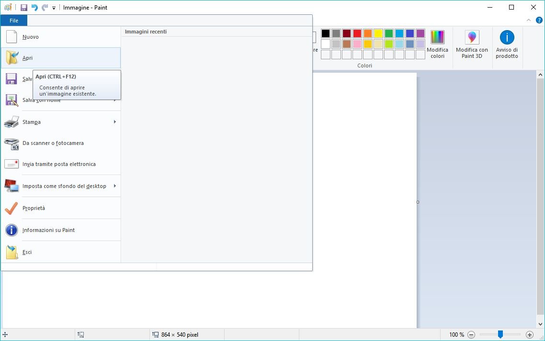Screen dimensions: 545x341
Task: Click the zoom slider handle
Action: point(500,334)
